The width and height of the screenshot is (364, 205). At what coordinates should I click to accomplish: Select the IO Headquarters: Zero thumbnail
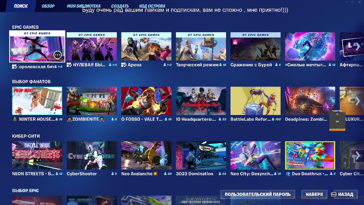click(201, 101)
